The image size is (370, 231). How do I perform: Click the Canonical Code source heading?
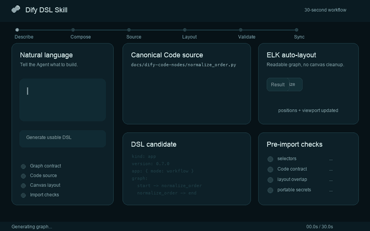pos(167,55)
